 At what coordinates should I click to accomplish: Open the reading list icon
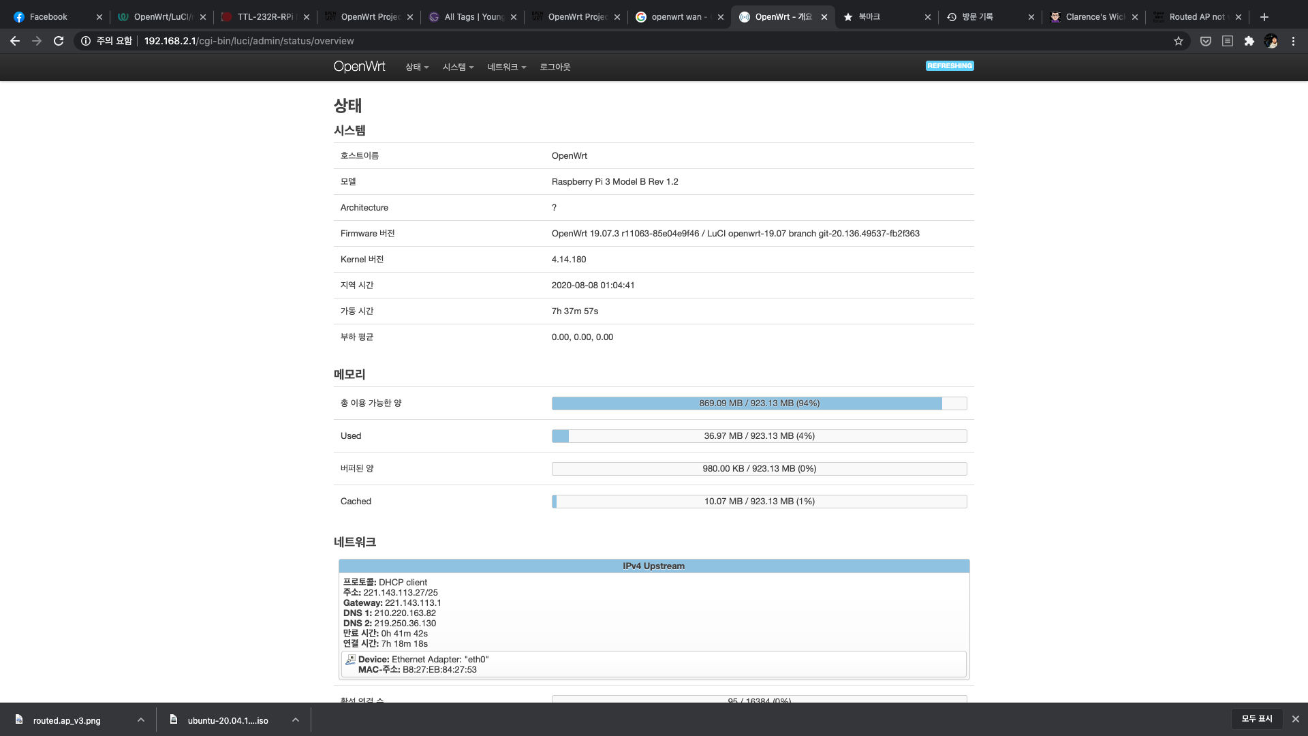point(1228,41)
